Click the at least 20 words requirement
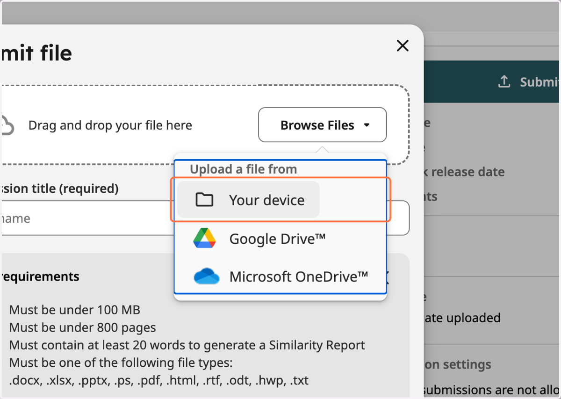The height and width of the screenshot is (399, 561). click(187, 345)
